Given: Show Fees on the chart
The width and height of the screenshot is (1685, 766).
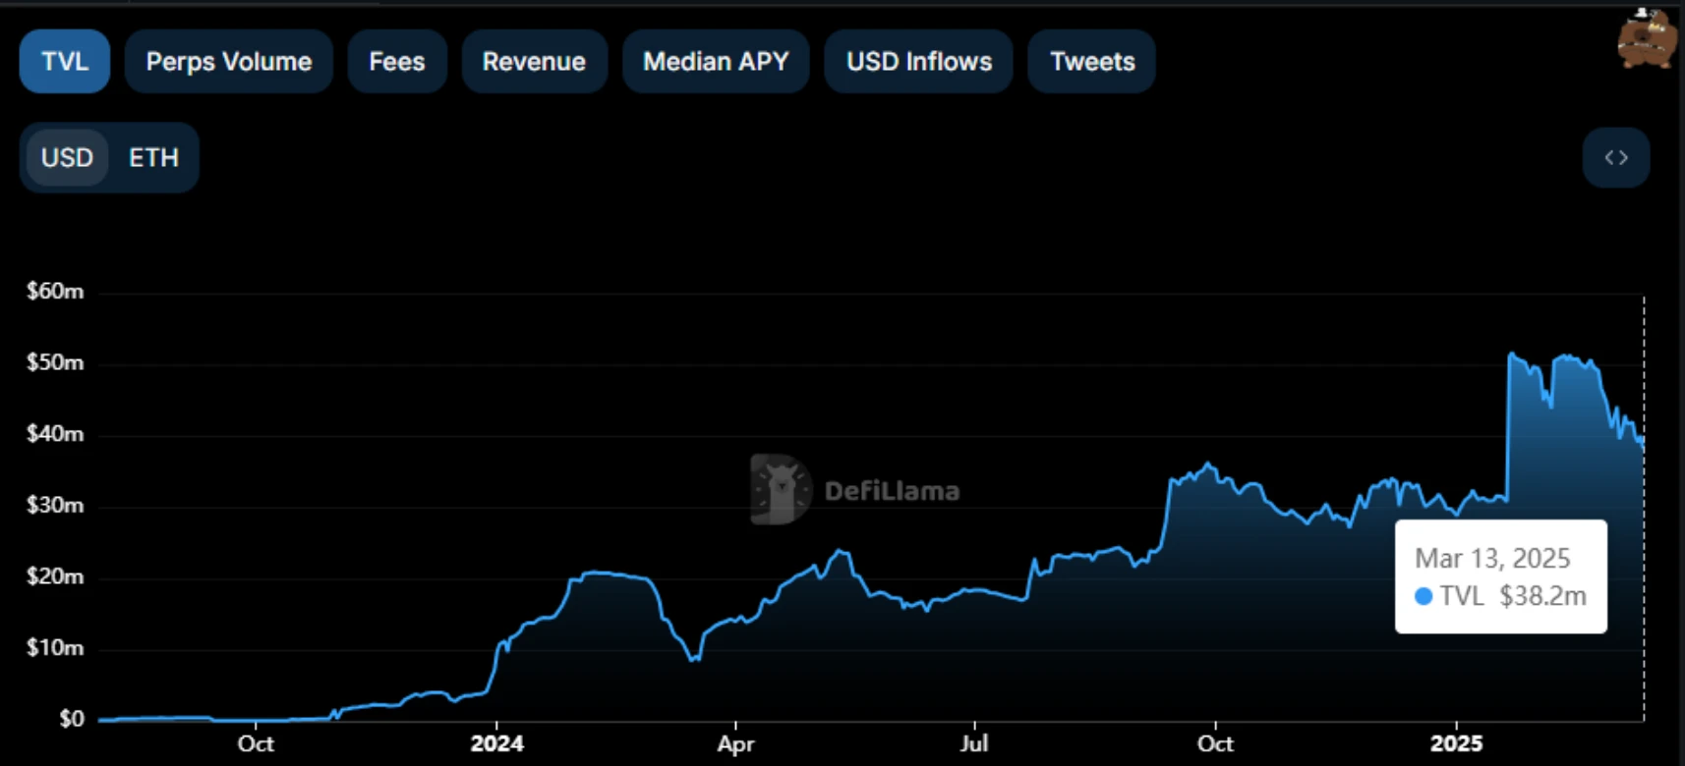Looking at the screenshot, I should (x=397, y=61).
